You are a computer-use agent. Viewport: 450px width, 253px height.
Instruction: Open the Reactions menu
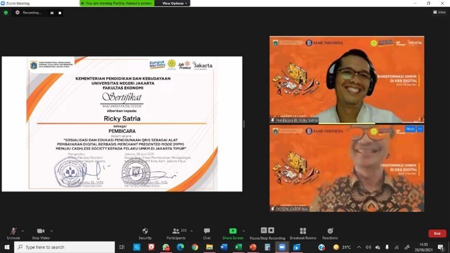(x=330, y=234)
